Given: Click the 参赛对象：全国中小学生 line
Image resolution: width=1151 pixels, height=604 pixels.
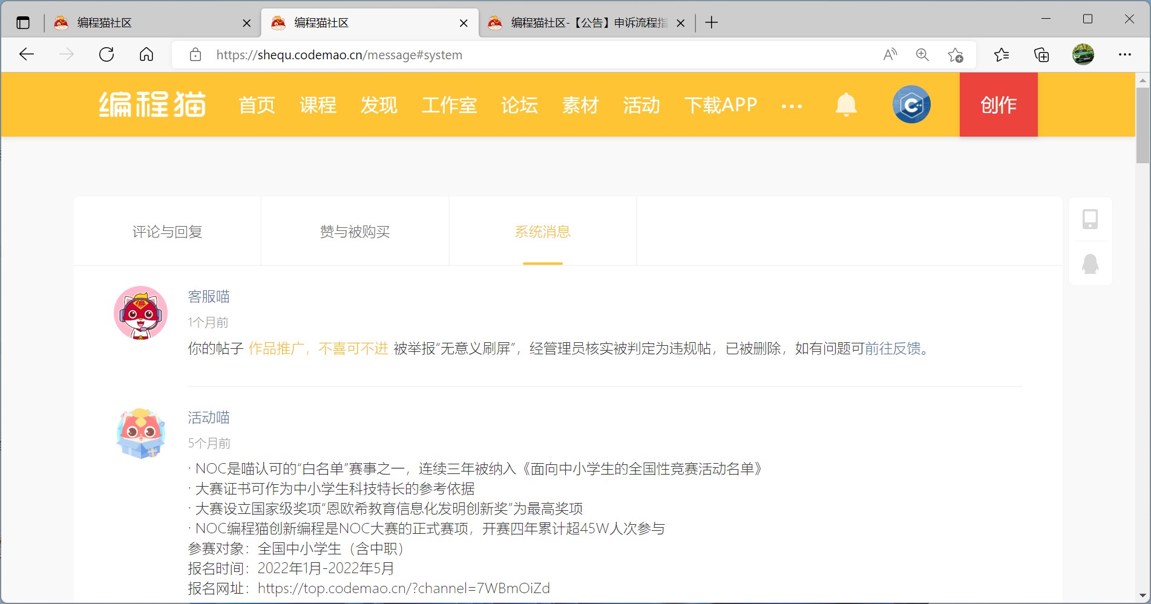Looking at the screenshot, I should (297, 548).
